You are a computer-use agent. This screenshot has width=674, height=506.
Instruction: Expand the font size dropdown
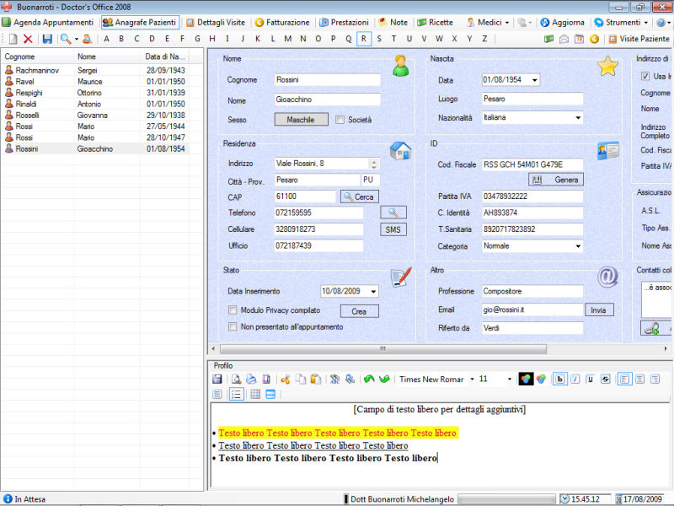510,379
